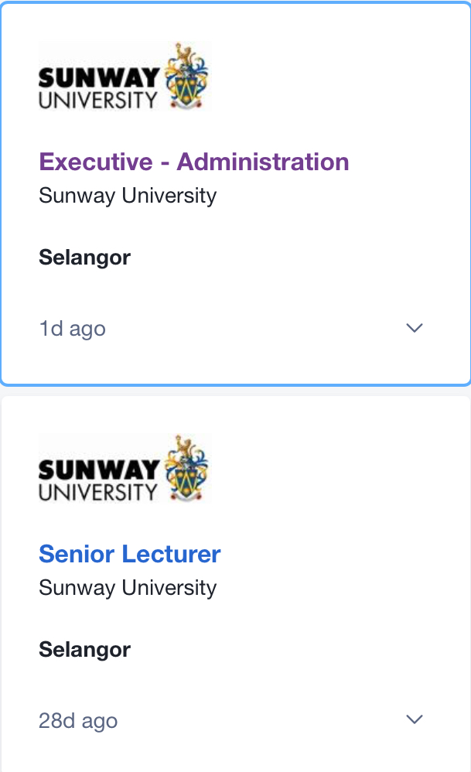
Task: Open the Senior Lecturer job title link
Action: tap(130, 554)
